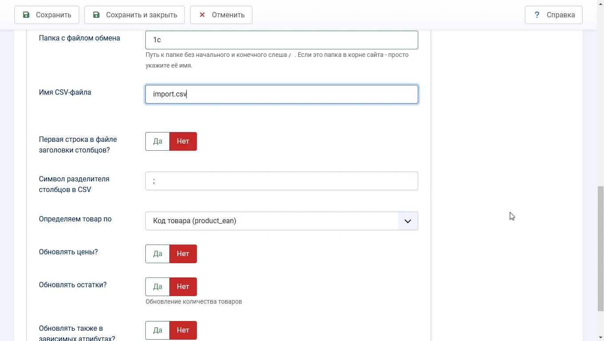Turn on Да for 'Обновлять также в зависимых атрибутах?'
Viewport: 604px width, 341px height.
click(158, 330)
